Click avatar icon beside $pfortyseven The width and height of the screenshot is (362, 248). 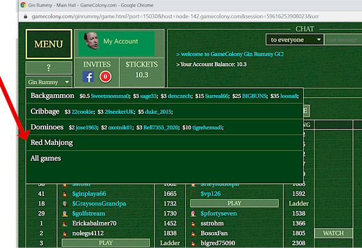click(193, 213)
